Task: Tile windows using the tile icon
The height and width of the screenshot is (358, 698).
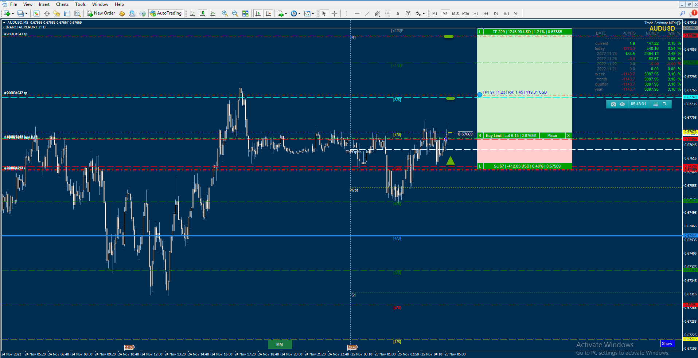Action: point(245,13)
